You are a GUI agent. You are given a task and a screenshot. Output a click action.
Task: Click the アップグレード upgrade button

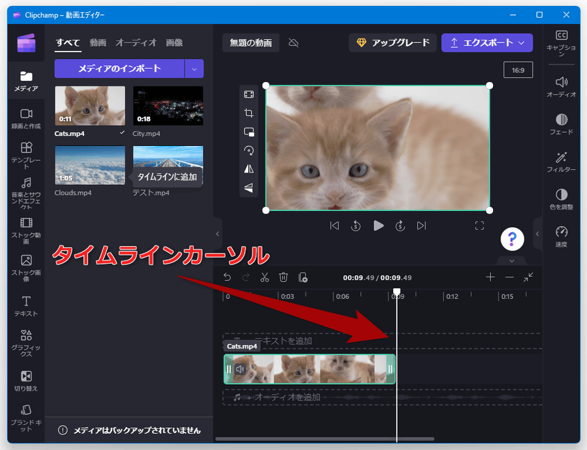393,42
